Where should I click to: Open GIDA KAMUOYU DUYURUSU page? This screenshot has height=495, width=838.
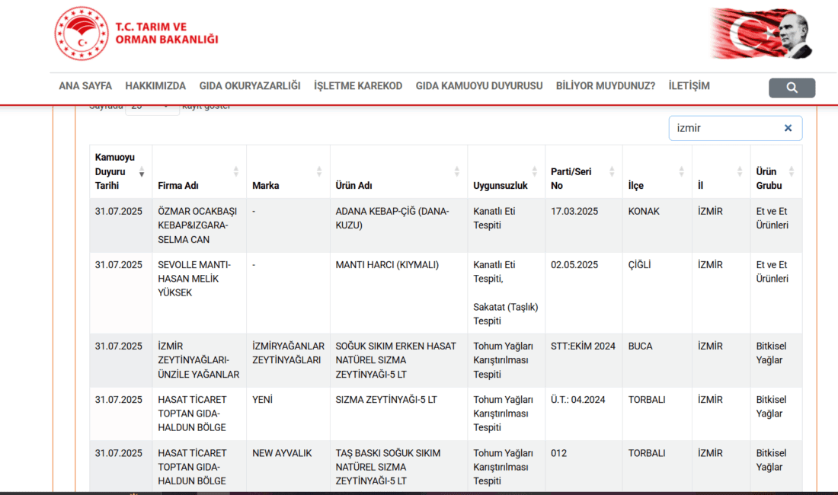479,86
